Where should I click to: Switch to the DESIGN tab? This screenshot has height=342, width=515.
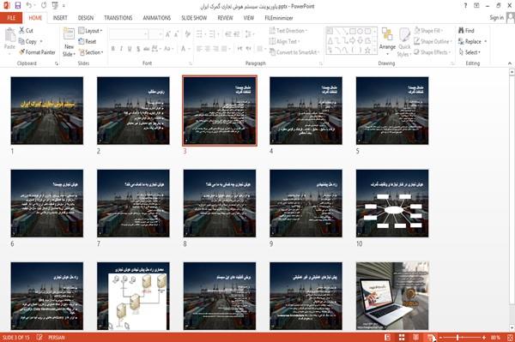85,18
